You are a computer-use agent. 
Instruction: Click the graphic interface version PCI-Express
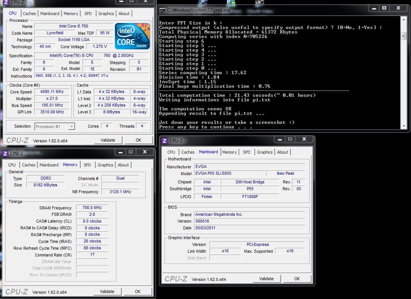pos(257,244)
